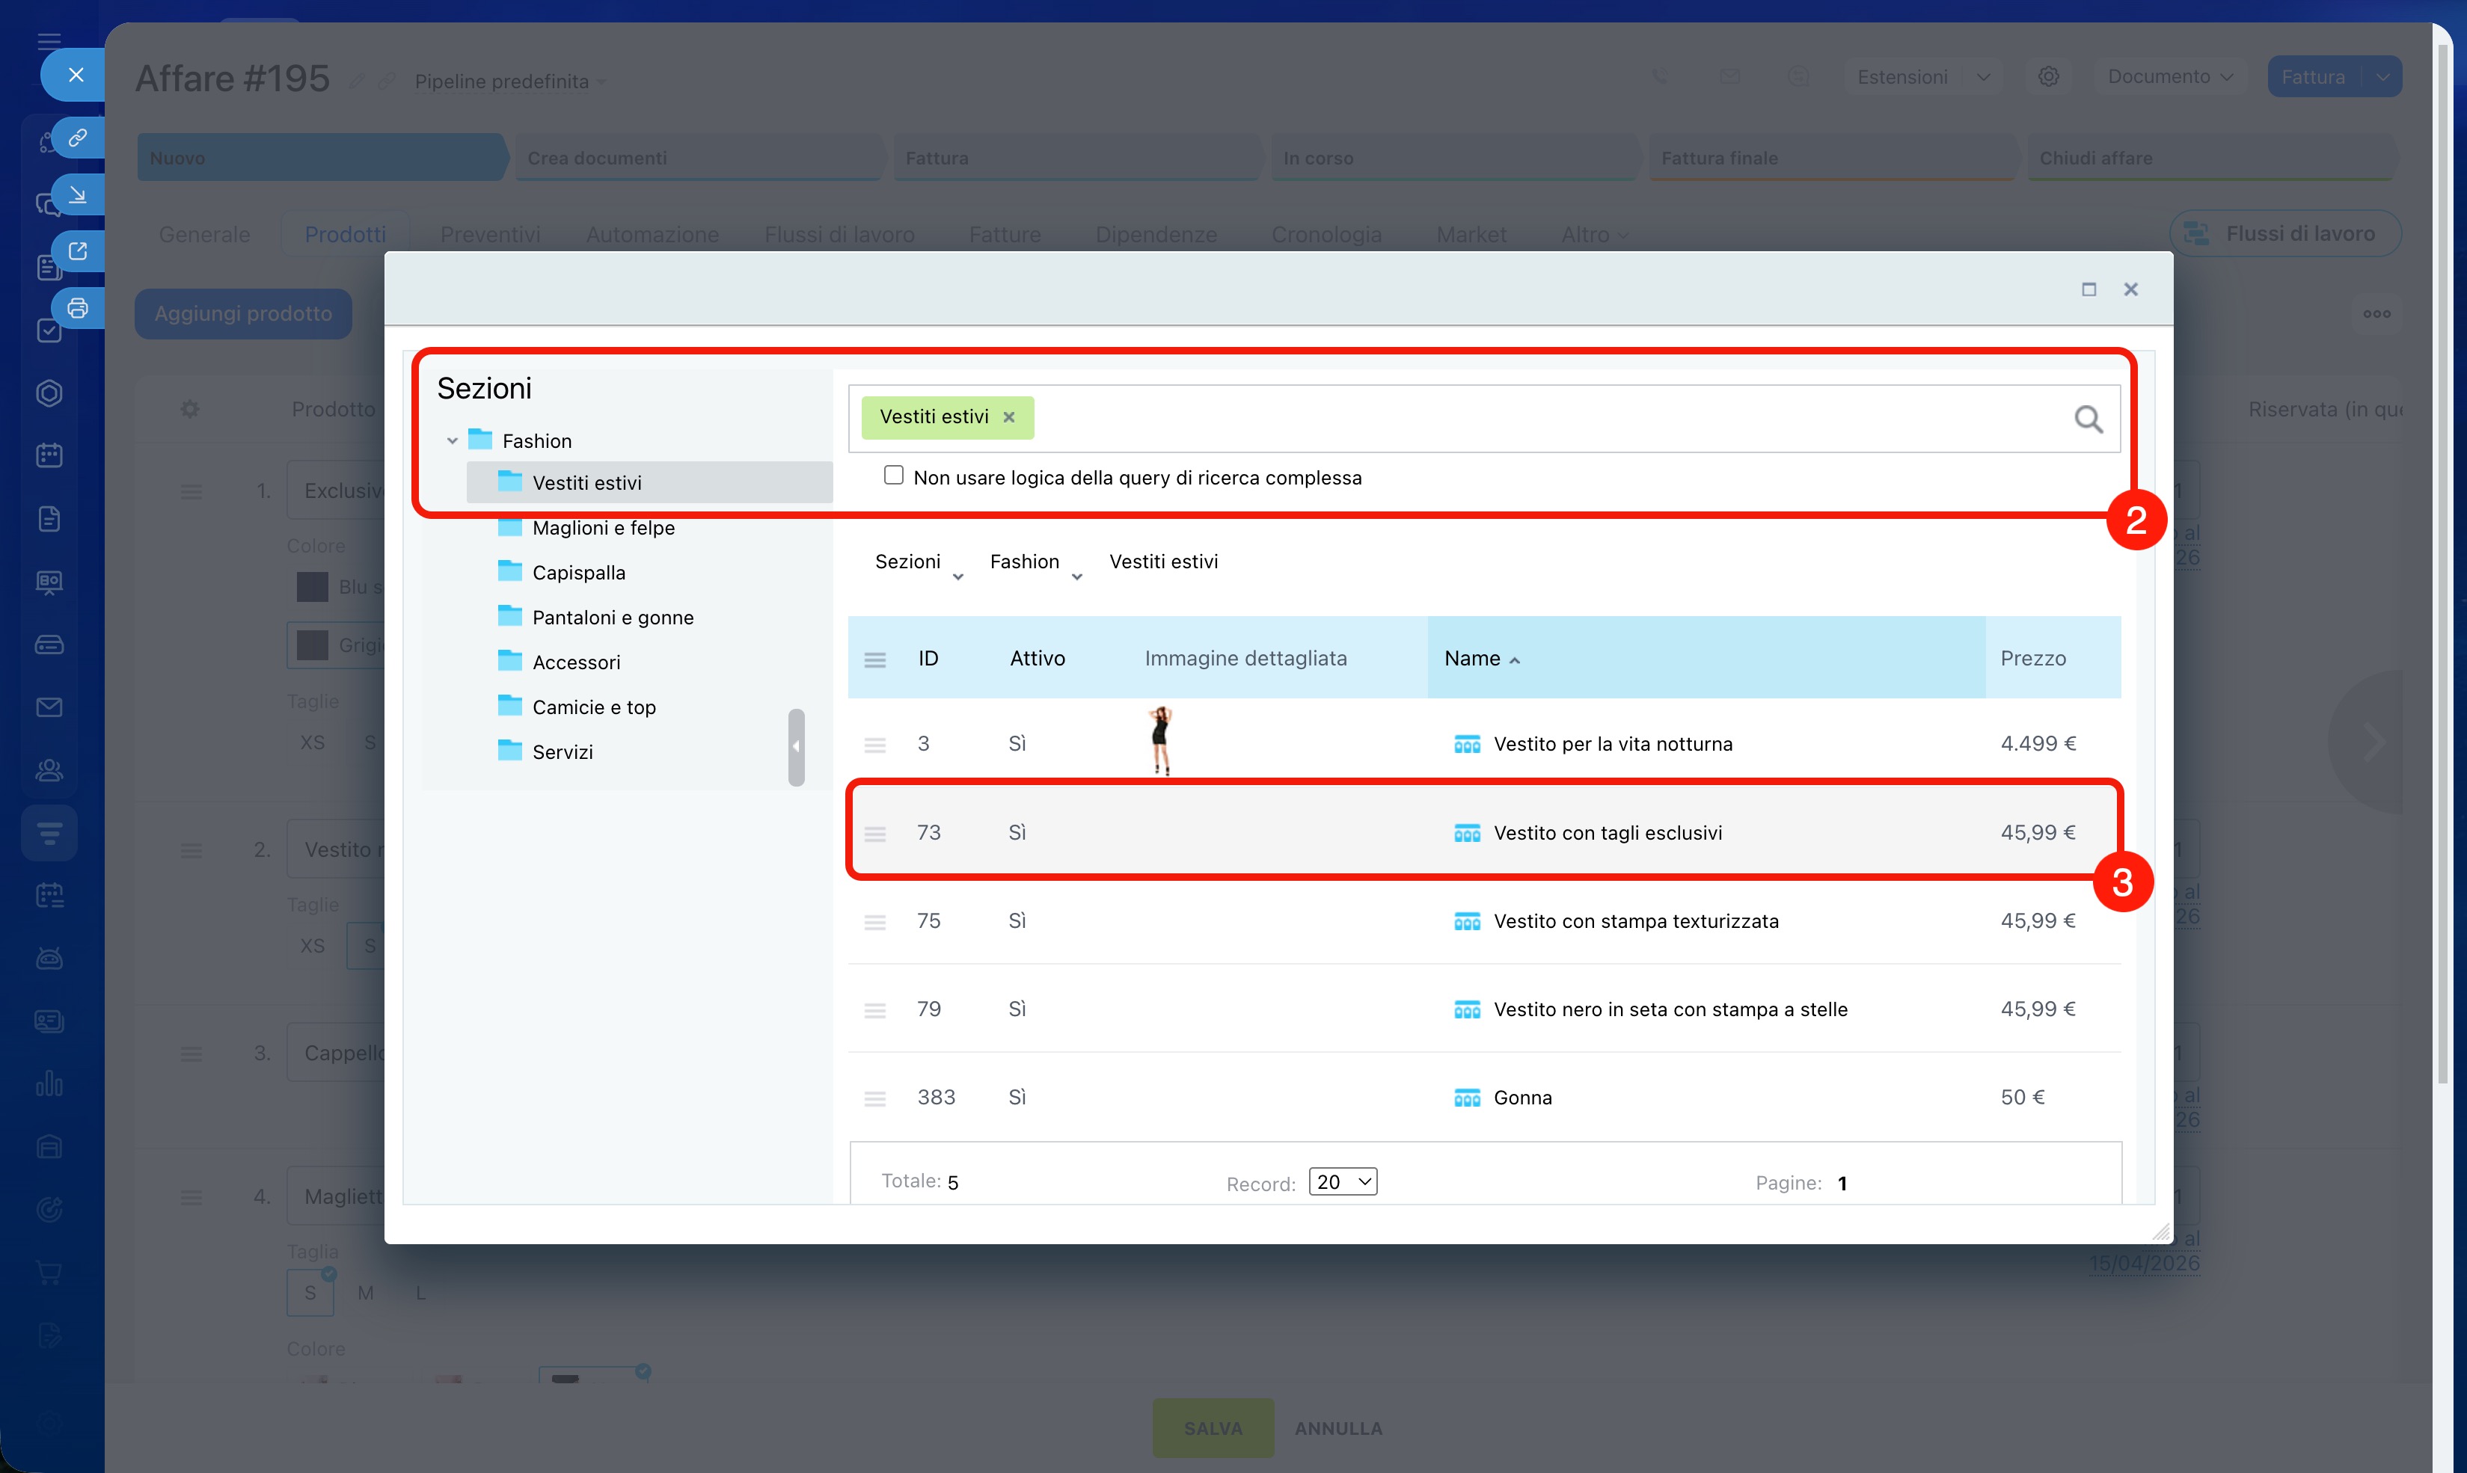2467x1473 pixels.
Task: Open Record count dropdown showing 20
Action: coord(1342,1181)
